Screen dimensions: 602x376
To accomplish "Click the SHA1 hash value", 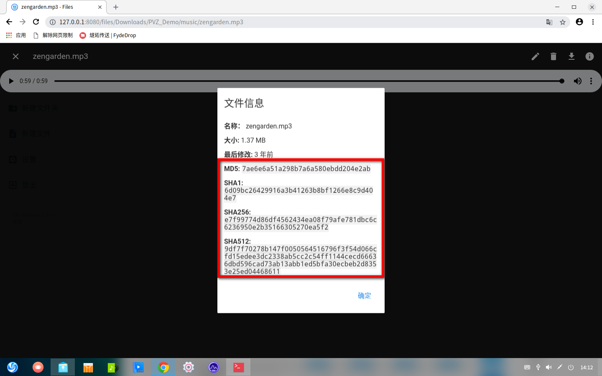I will coord(298,194).
